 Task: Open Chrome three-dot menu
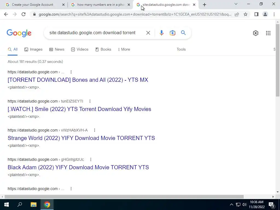pyautogui.click(x=274, y=14)
